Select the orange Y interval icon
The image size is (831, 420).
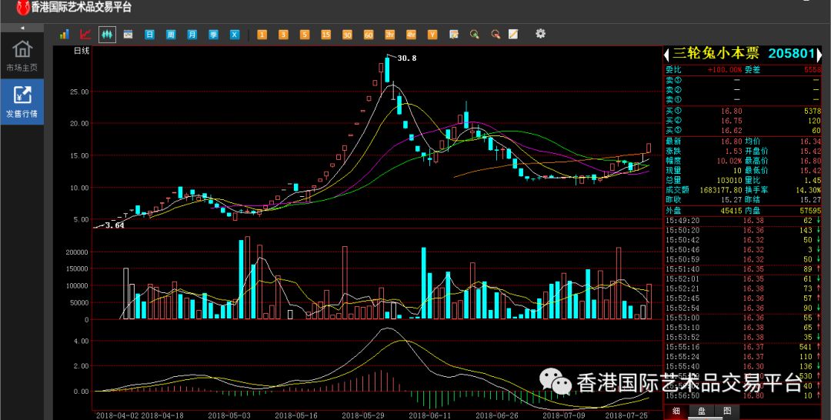(432, 35)
